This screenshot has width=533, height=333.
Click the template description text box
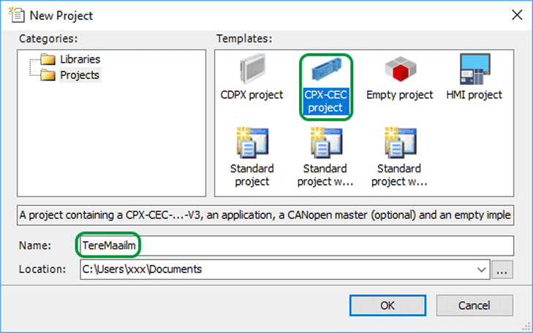[x=265, y=215]
